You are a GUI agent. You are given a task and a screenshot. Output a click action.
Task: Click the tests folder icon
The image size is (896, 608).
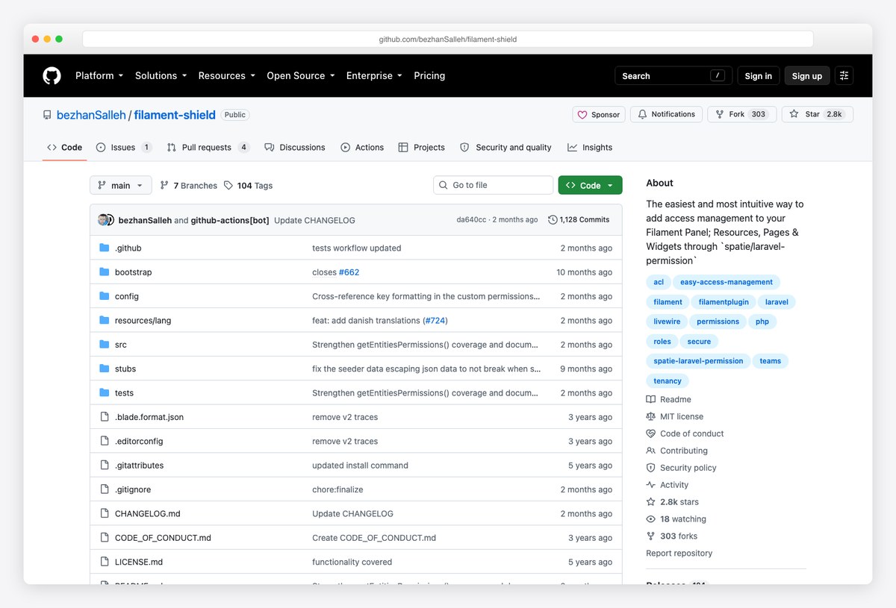[x=105, y=392]
